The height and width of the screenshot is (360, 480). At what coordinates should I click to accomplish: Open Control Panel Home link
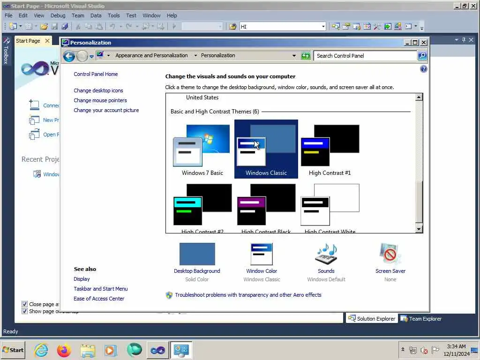click(96, 74)
